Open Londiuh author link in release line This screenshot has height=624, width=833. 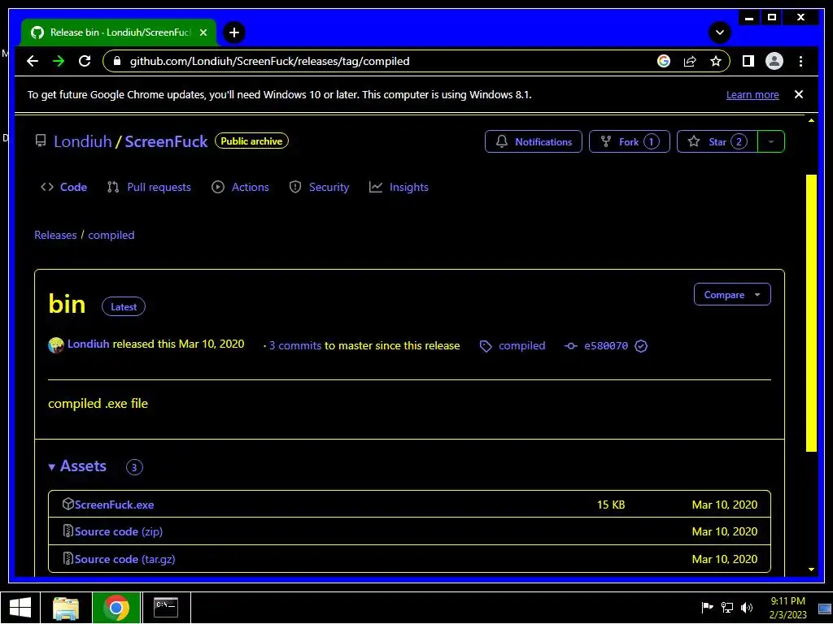[88, 344]
